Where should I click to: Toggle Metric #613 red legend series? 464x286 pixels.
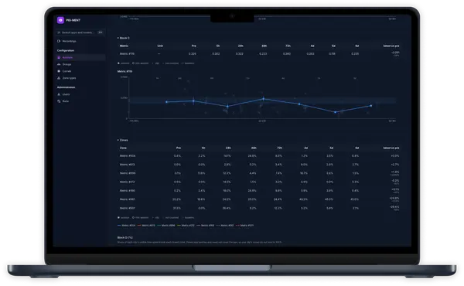pos(146,226)
